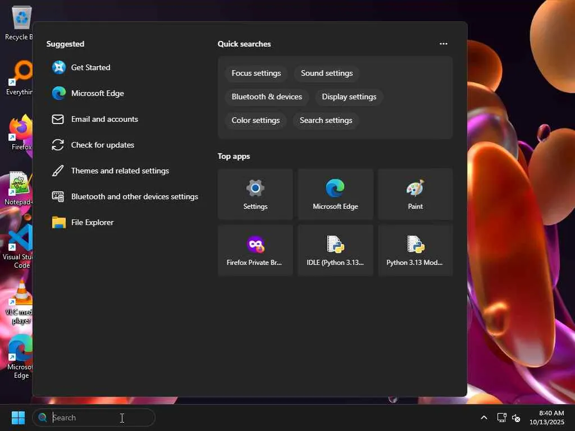Open the three-dot more options menu
Image resolution: width=575 pixels, height=431 pixels.
(x=444, y=44)
